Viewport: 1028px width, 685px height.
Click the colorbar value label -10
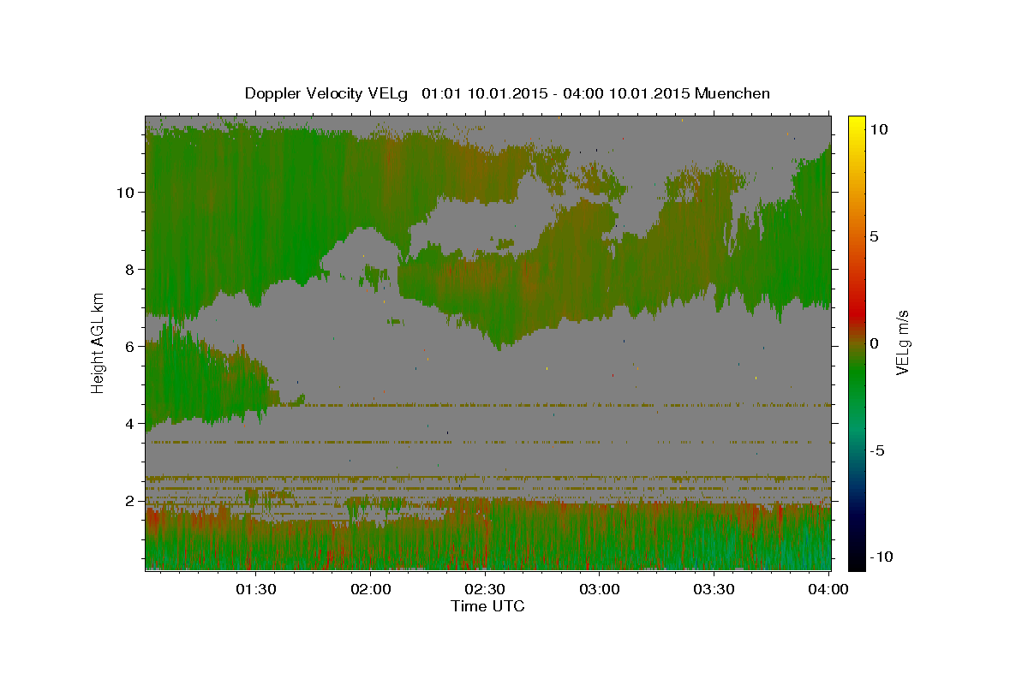pyautogui.click(x=883, y=557)
